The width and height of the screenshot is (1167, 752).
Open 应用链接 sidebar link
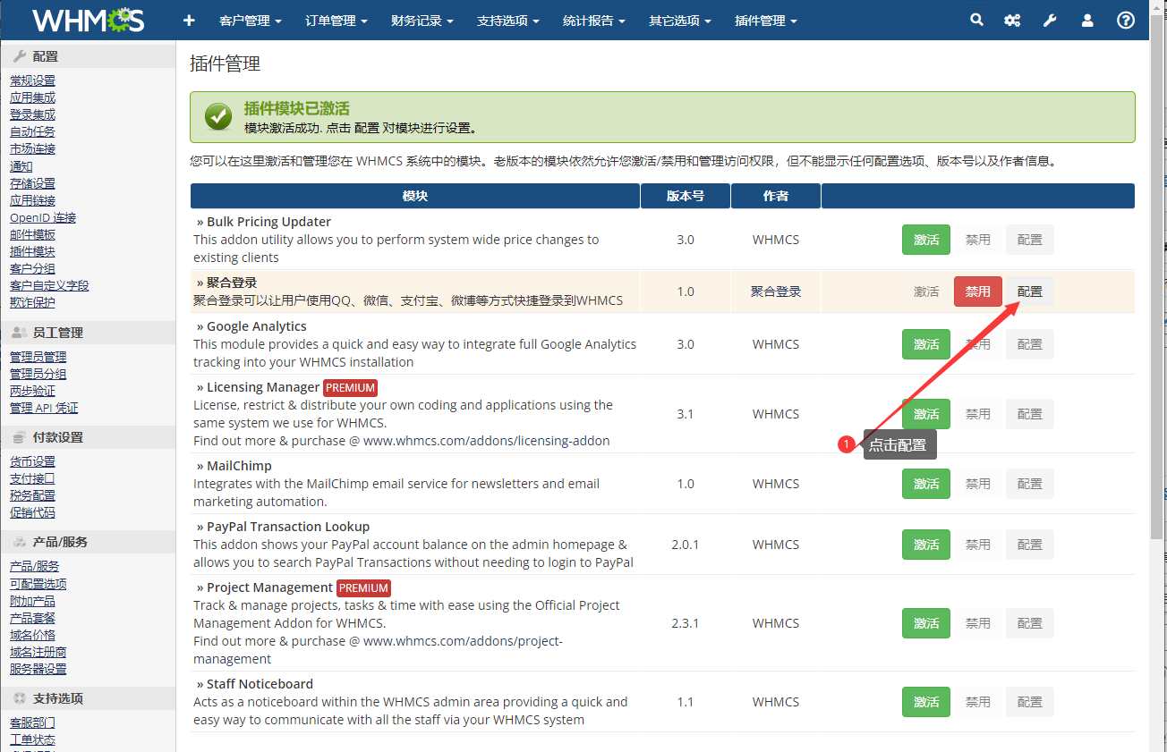[x=32, y=200]
